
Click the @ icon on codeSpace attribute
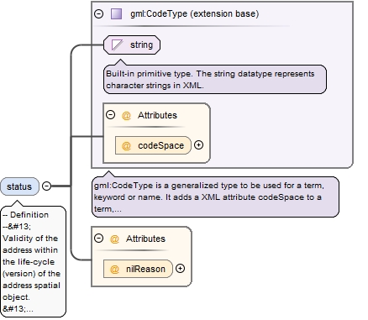point(126,145)
